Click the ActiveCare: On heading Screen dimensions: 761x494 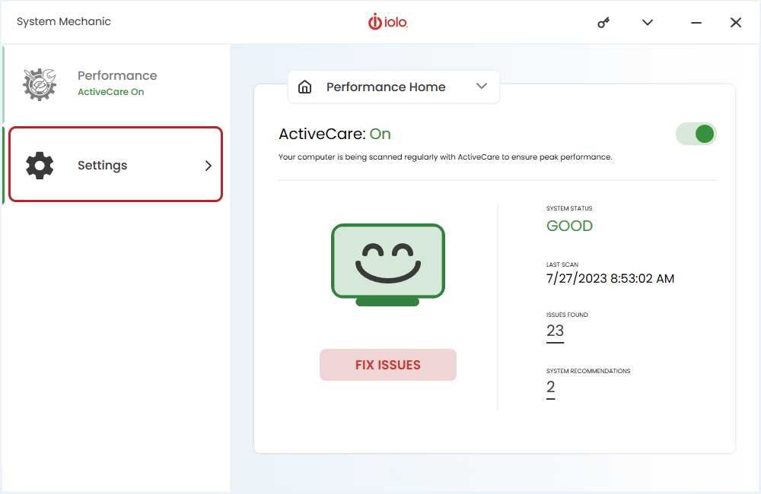[334, 134]
